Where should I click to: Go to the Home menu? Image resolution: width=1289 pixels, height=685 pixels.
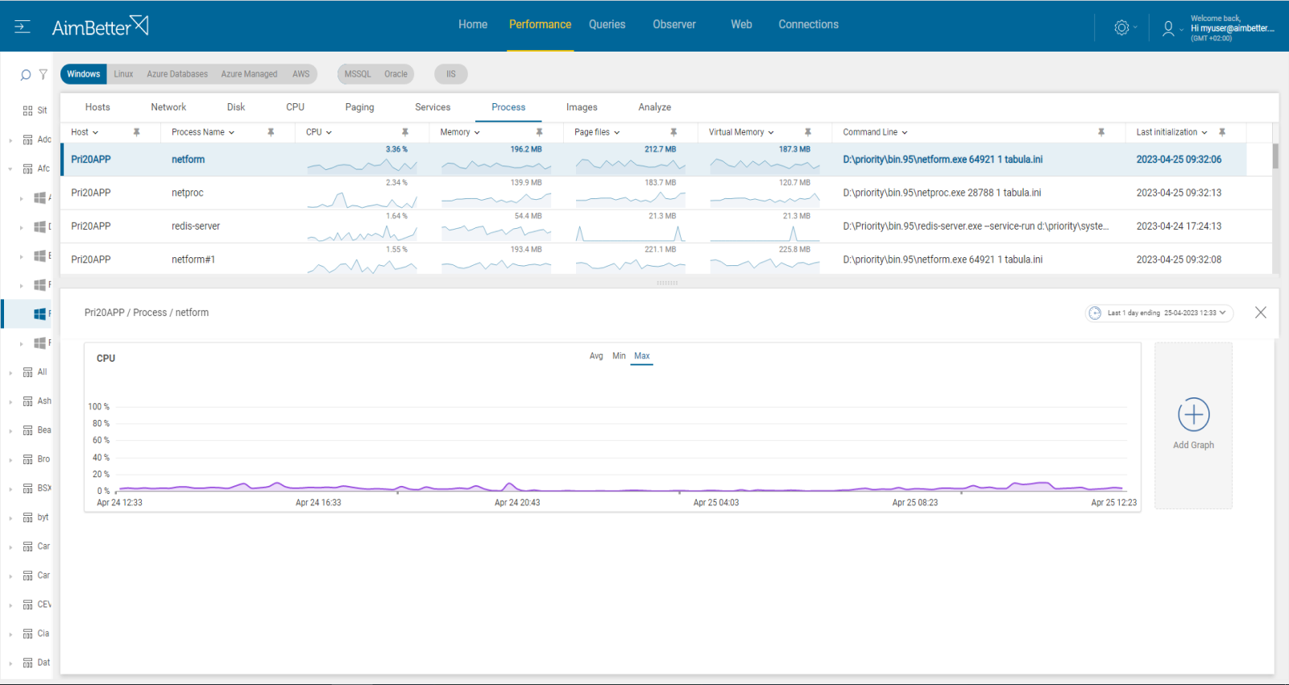(473, 25)
